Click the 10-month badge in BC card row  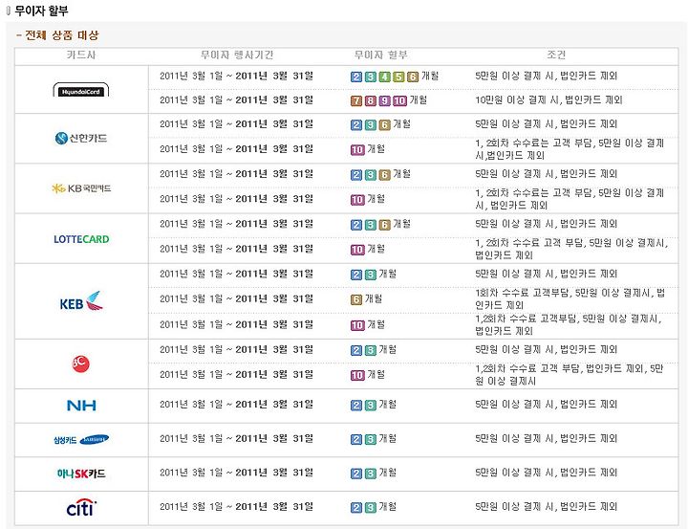pos(357,375)
